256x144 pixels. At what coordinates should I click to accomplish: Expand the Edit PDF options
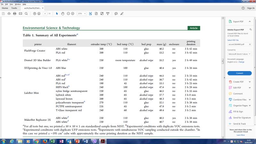[250, 88]
